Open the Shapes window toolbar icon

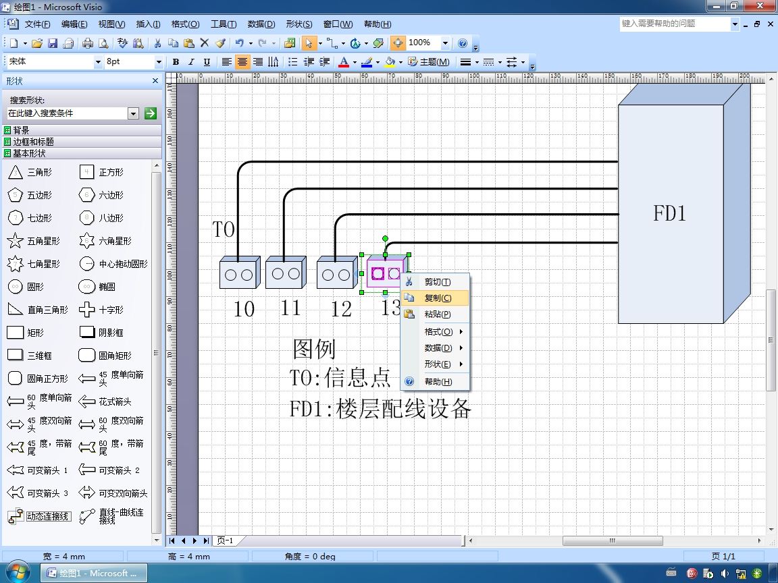pyautogui.click(x=290, y=44)
